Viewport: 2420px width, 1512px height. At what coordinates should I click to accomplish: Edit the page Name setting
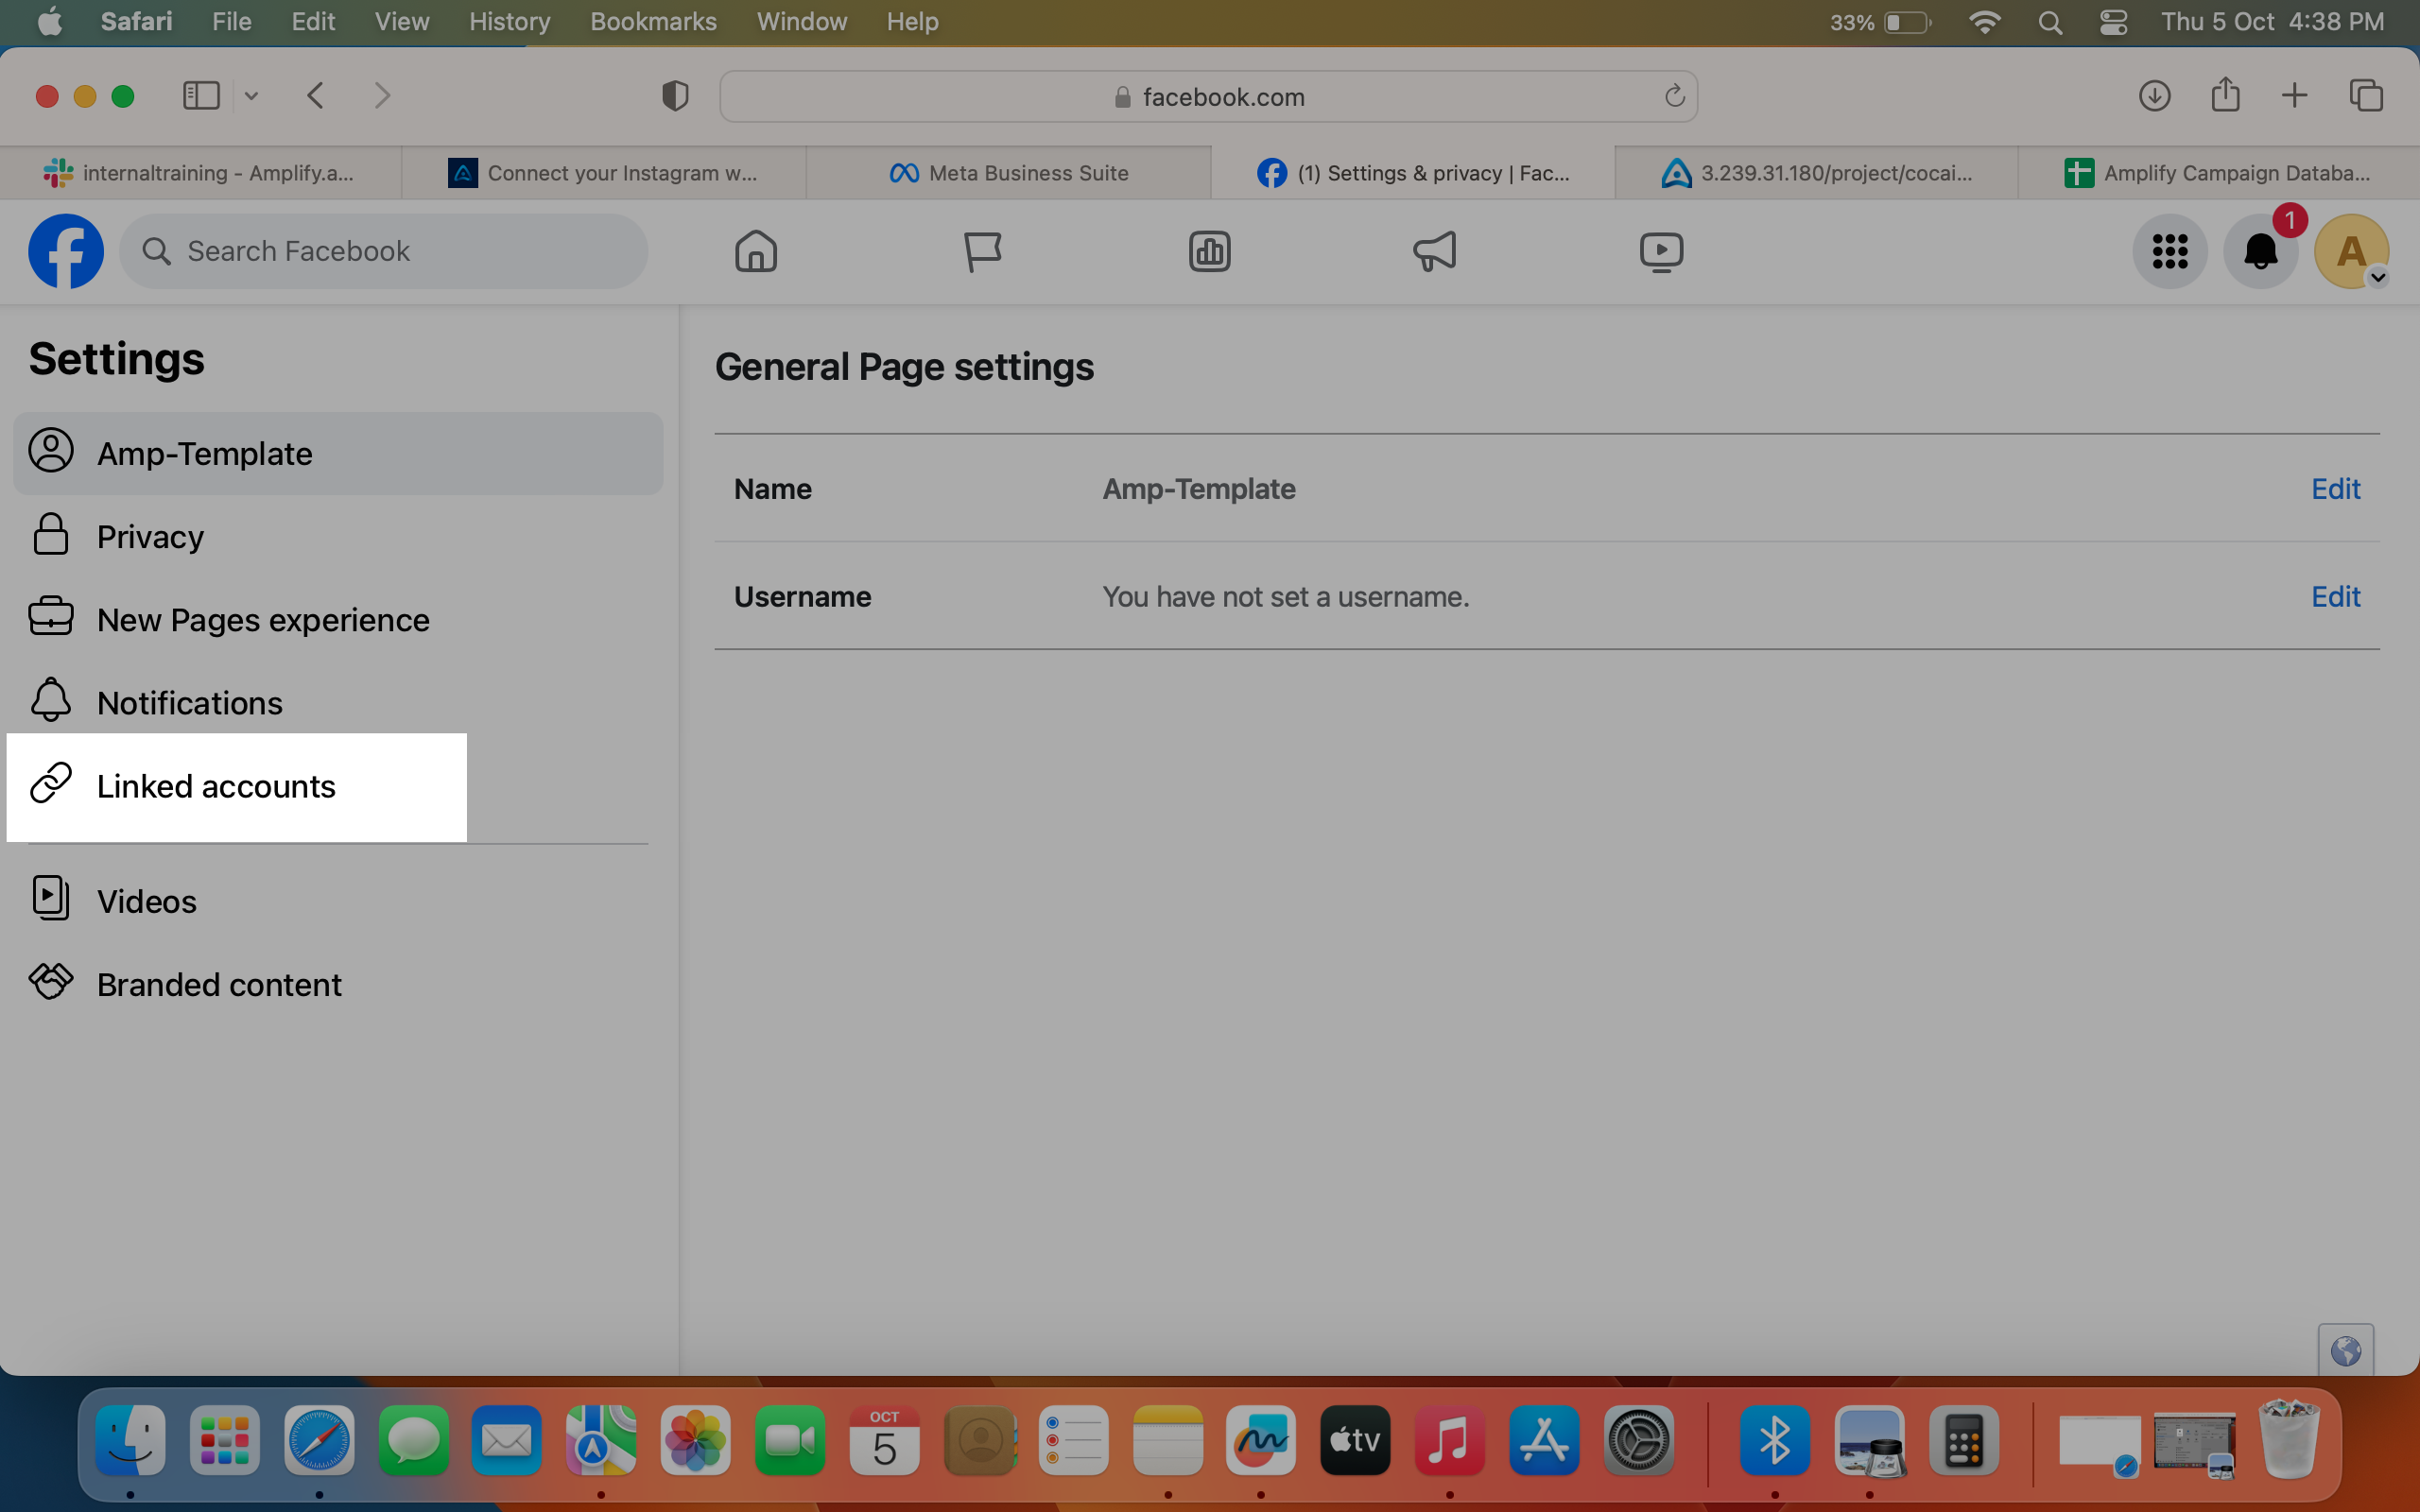click(2335, 489)
